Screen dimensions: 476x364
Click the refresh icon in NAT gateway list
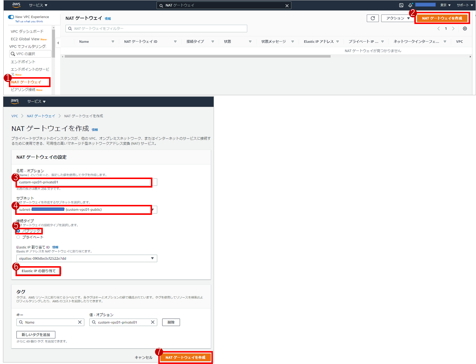pyautogui.click(x=373, y=18)
